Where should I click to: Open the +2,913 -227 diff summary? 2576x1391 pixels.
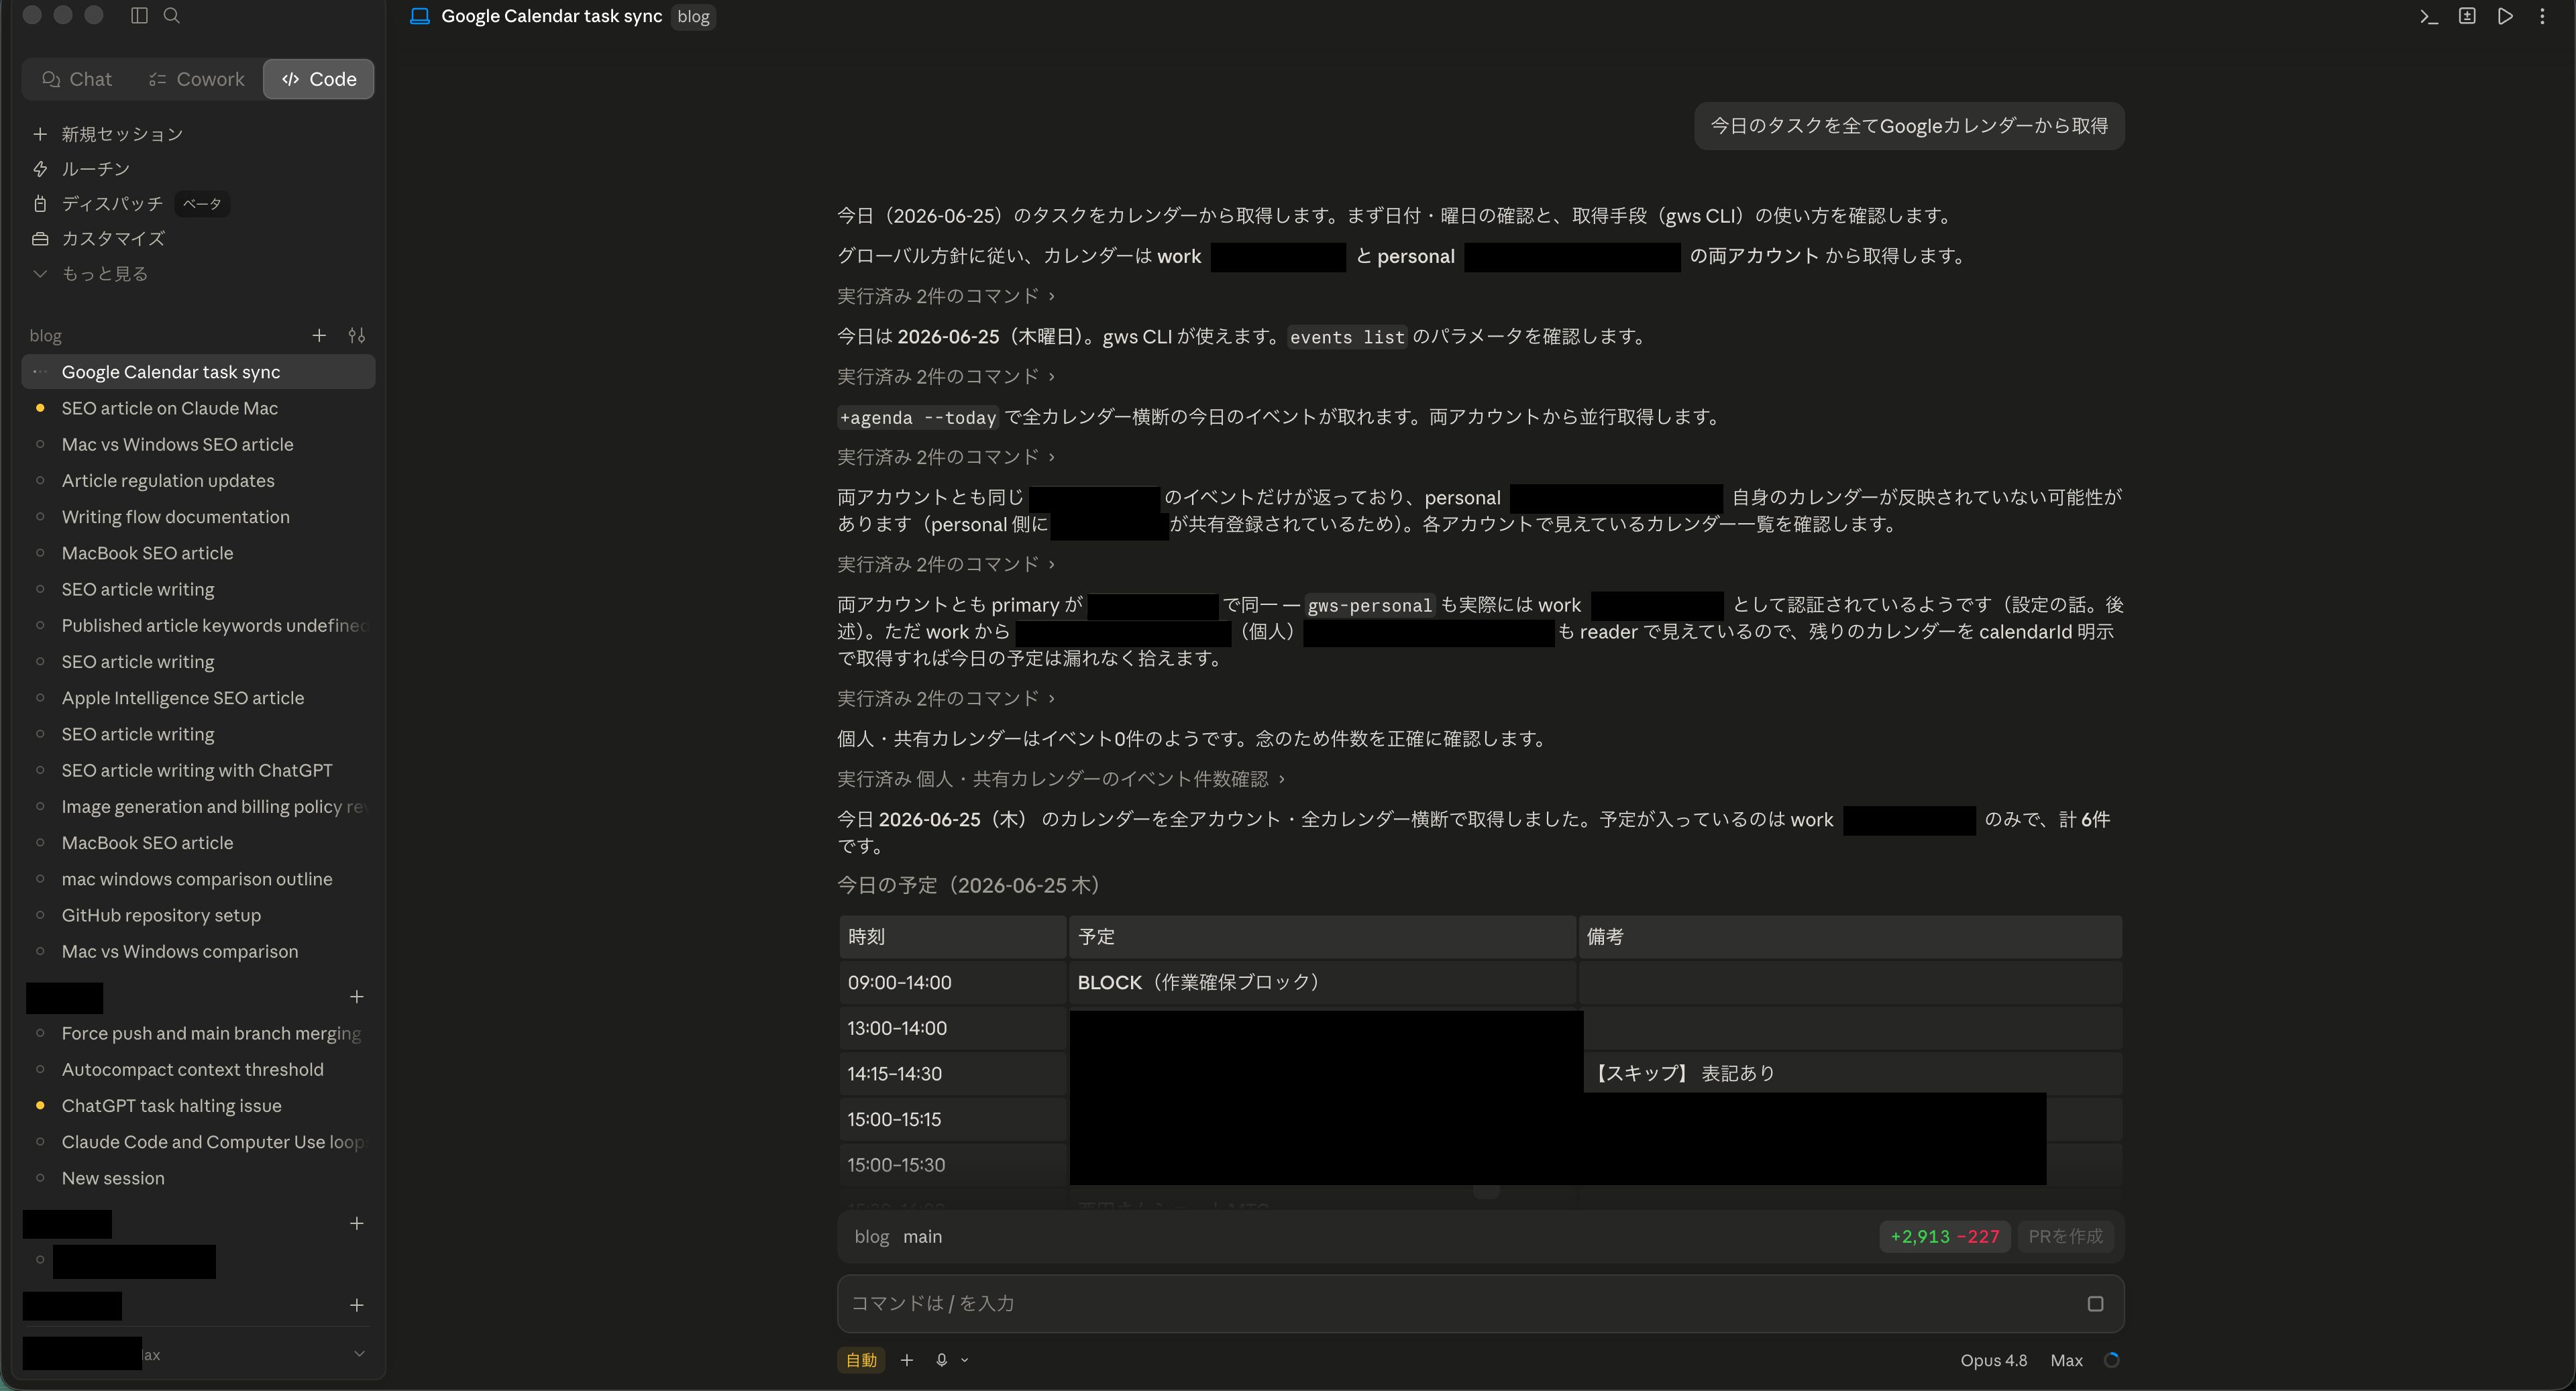(1944, 1237)
